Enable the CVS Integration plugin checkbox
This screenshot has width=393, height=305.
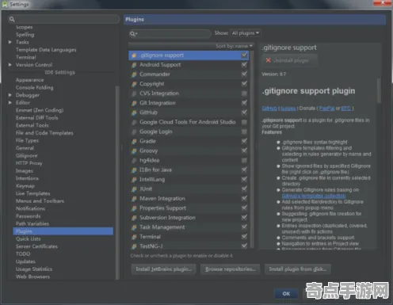[244, 93]
